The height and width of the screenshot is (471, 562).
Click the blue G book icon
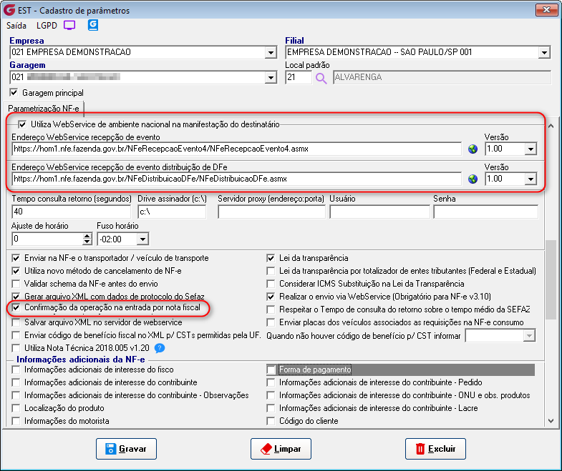click(93, 25)
